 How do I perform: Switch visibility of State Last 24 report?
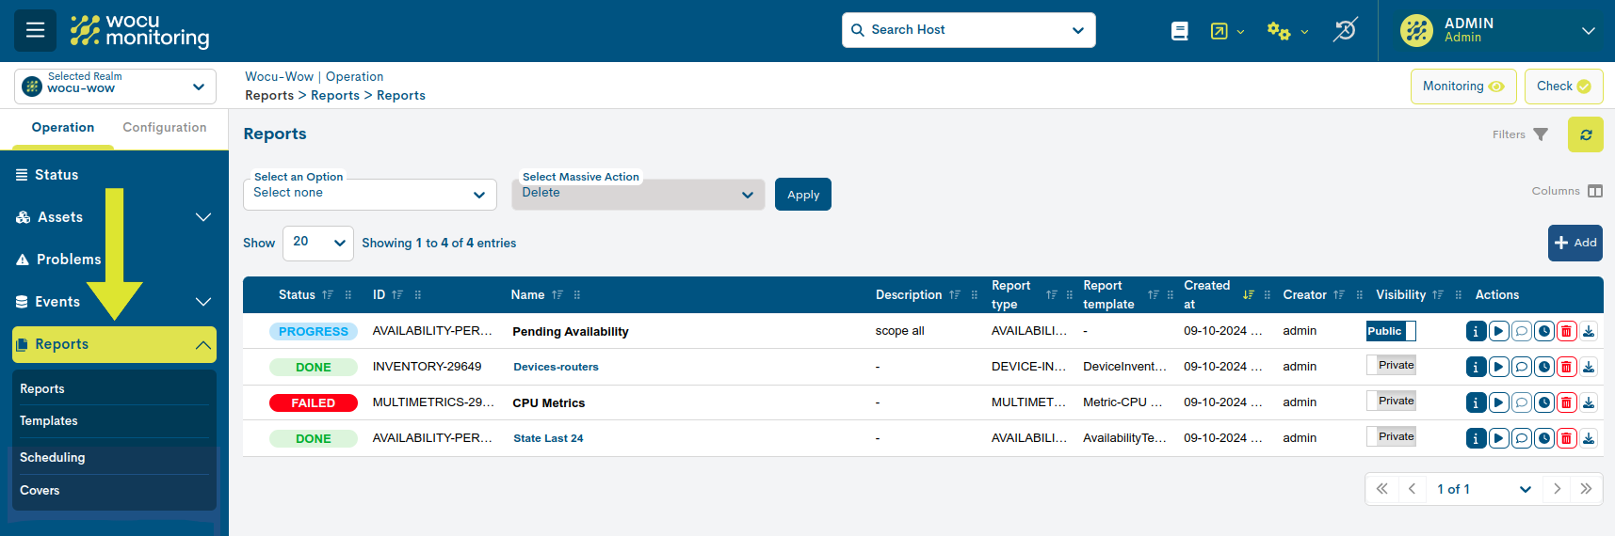point(1391,437)
